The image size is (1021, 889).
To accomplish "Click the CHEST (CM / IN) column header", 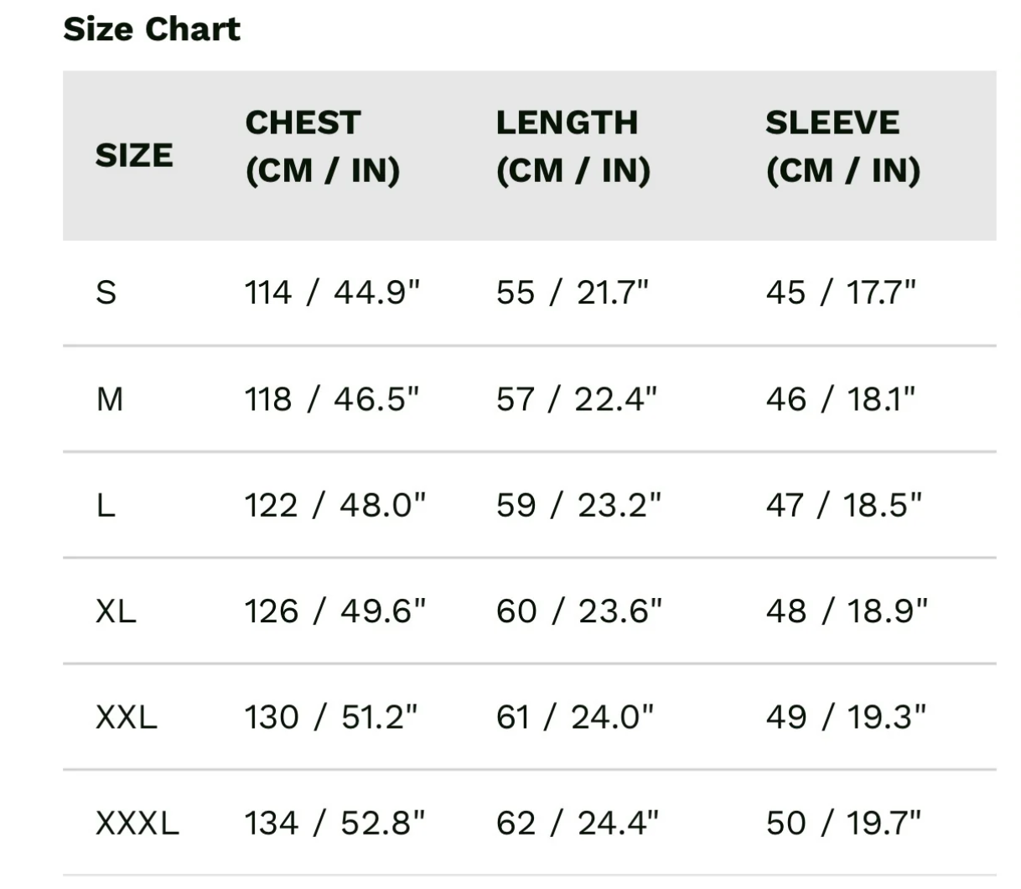I will pyautogui.click(x=323, y=147).
